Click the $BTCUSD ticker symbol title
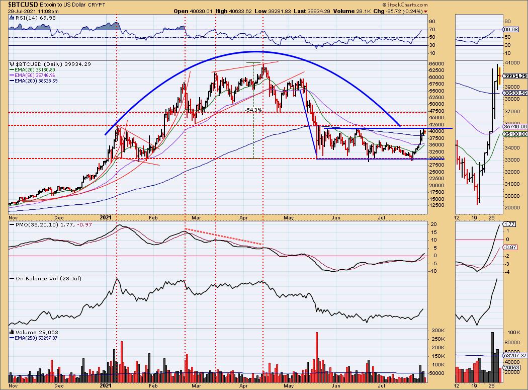Screen dimensions: 528x390 click(x=23, y=5)
